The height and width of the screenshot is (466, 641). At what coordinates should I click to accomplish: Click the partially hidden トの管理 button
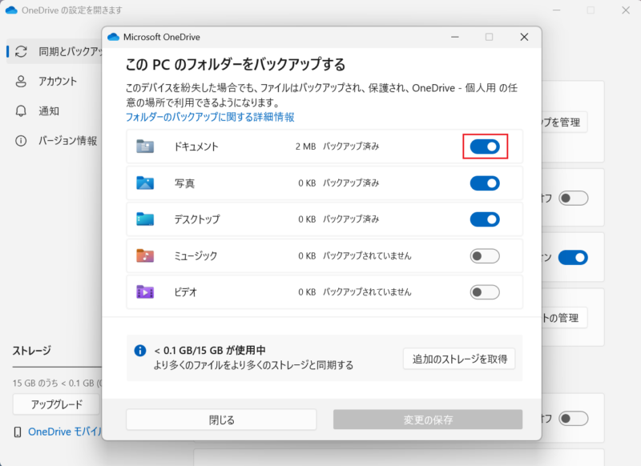point(565,318)
